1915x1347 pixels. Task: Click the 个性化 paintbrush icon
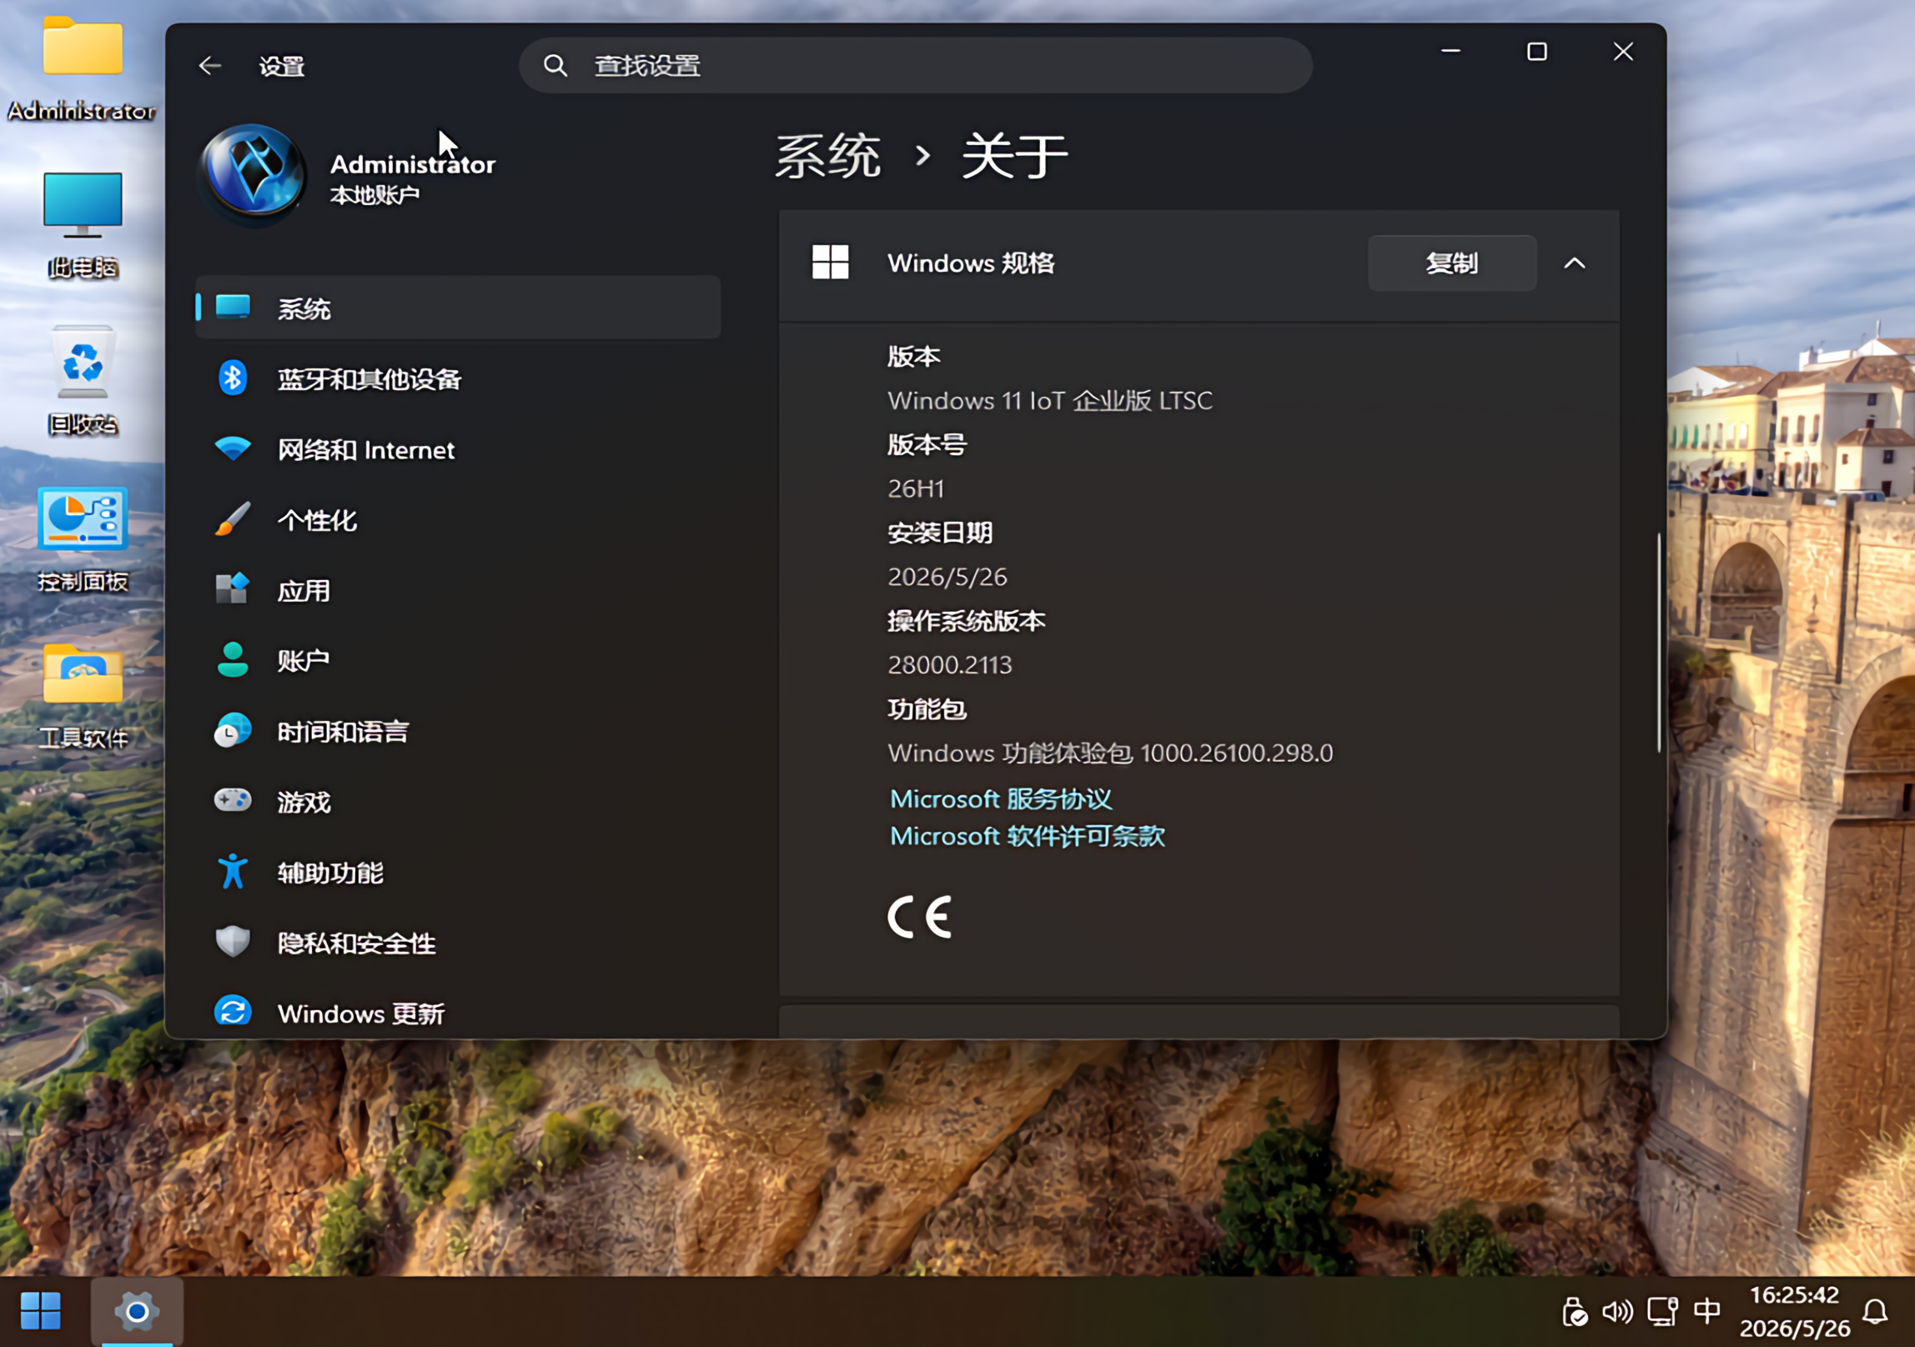(233, 519)
